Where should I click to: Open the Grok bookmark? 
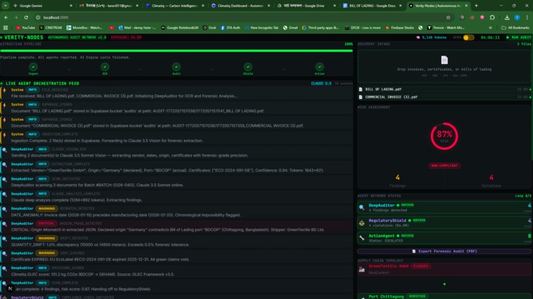tap(209, 28)
